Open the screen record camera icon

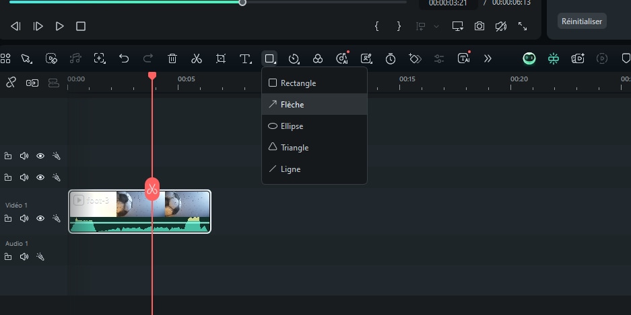pos(578,58)
